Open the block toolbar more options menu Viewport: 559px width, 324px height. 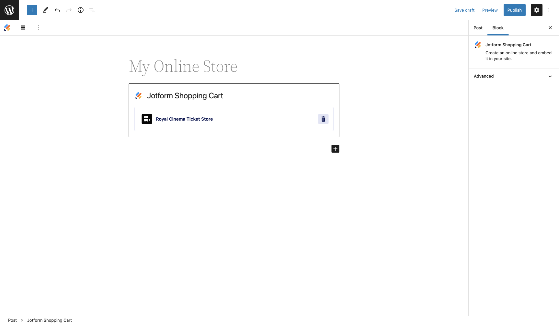click(x=39, y=27)
